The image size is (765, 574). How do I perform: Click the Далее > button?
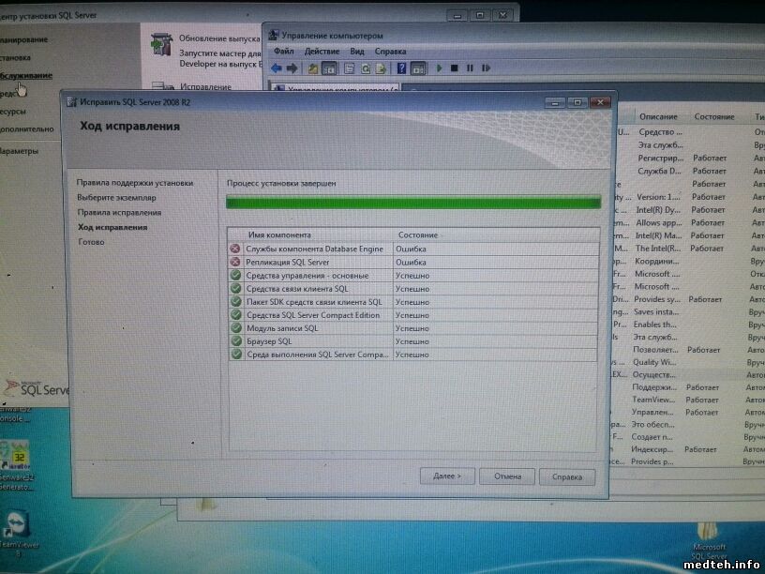[x=447, y=476]
